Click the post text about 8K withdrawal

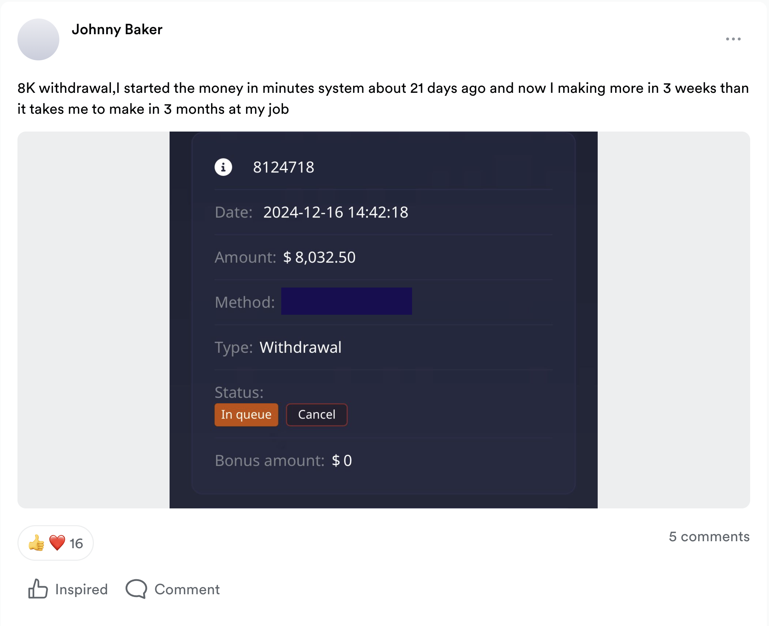pos(382,98)
